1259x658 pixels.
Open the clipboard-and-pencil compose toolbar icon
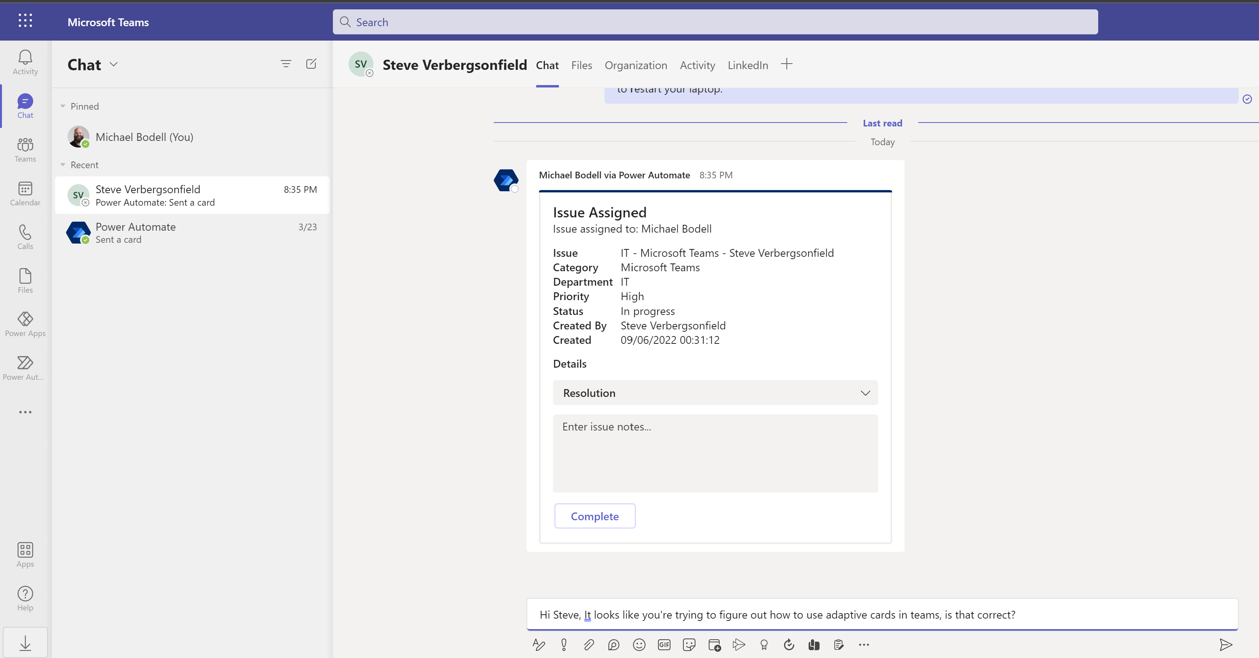(x=839, y=645)
